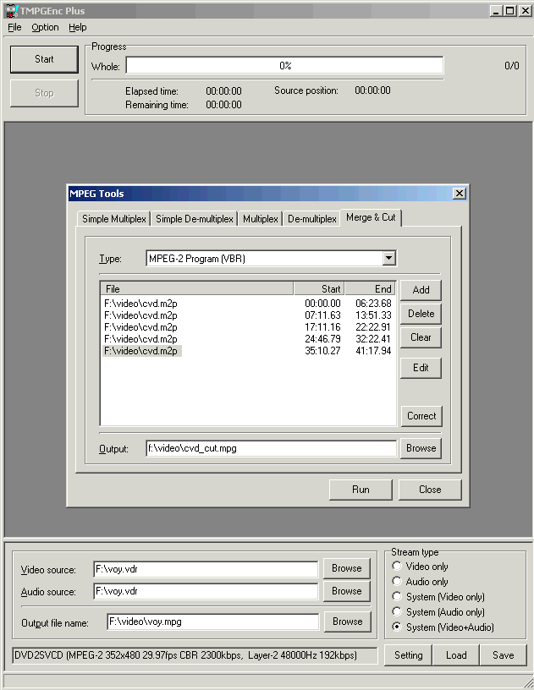The height and width of the screenshot is (690, 534).
Task: Select System (Audio only) stream type
Action: [438, 611]
